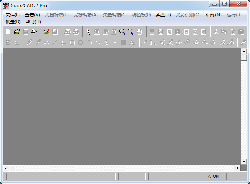This screenshot has height=184, width=250.
Task: Open the 查看(V) menu
Action: [x=32, y=15]
